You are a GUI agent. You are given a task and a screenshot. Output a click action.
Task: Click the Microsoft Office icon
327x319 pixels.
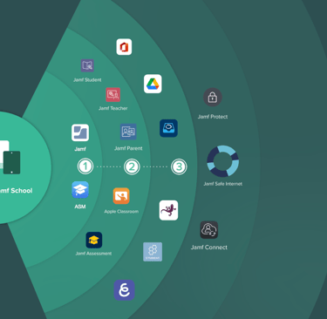124,47
